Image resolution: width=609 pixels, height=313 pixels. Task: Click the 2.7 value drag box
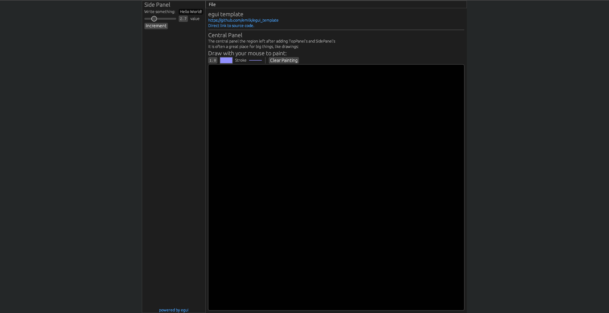pyautogui.click(x=183, y=19)
